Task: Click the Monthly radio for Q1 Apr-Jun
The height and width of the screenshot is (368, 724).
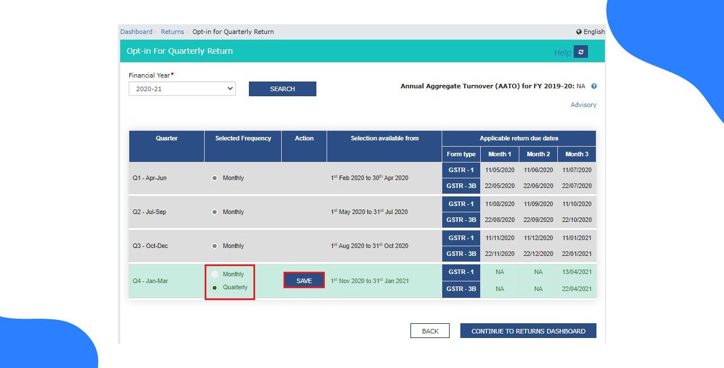Action: coord(214,177)
